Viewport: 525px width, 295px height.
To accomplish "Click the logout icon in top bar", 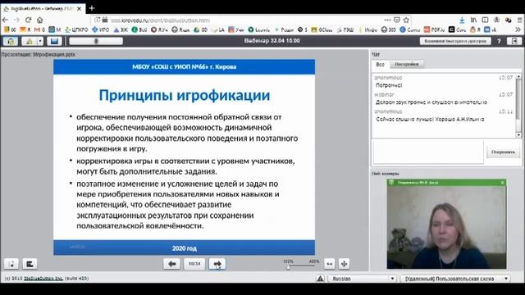I will [x=514, y=41].
